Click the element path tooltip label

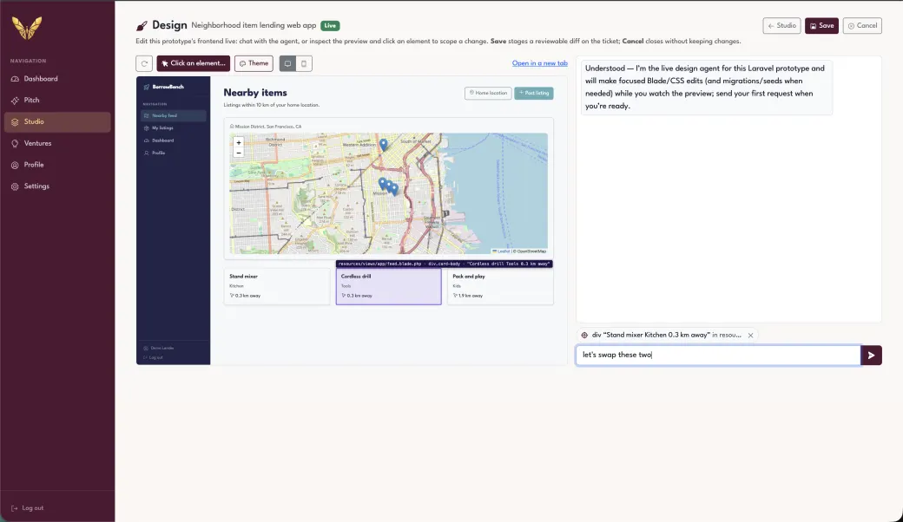444,264
